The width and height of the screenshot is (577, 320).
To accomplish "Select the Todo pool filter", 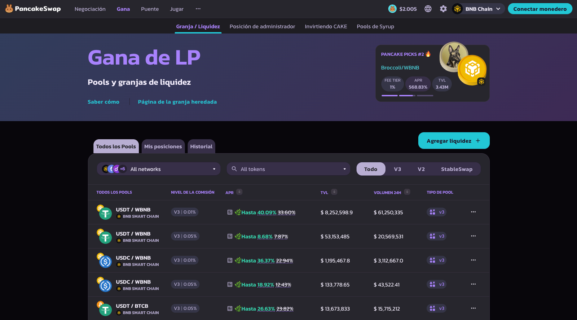I will pos(371,169).
